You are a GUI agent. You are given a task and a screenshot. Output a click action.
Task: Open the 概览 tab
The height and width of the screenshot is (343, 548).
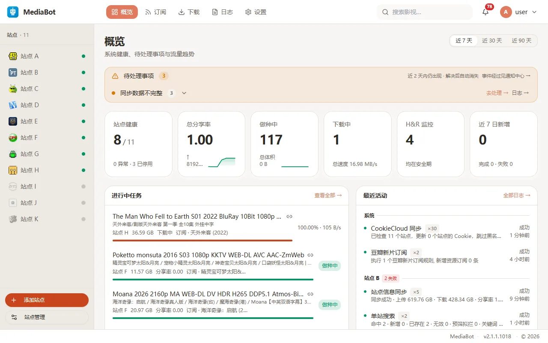(122, 12)
